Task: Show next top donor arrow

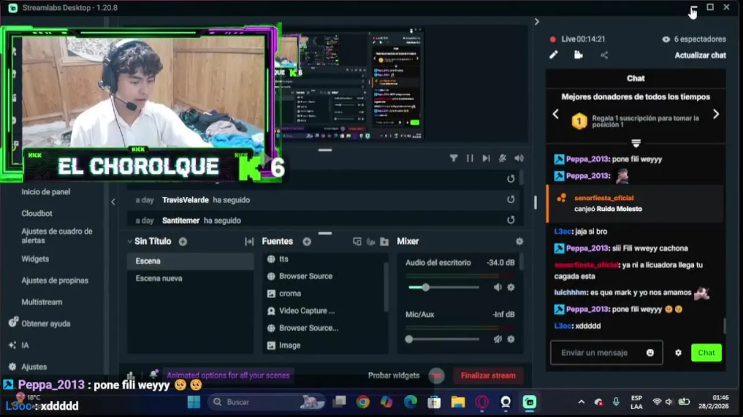Action: (716, 114)
